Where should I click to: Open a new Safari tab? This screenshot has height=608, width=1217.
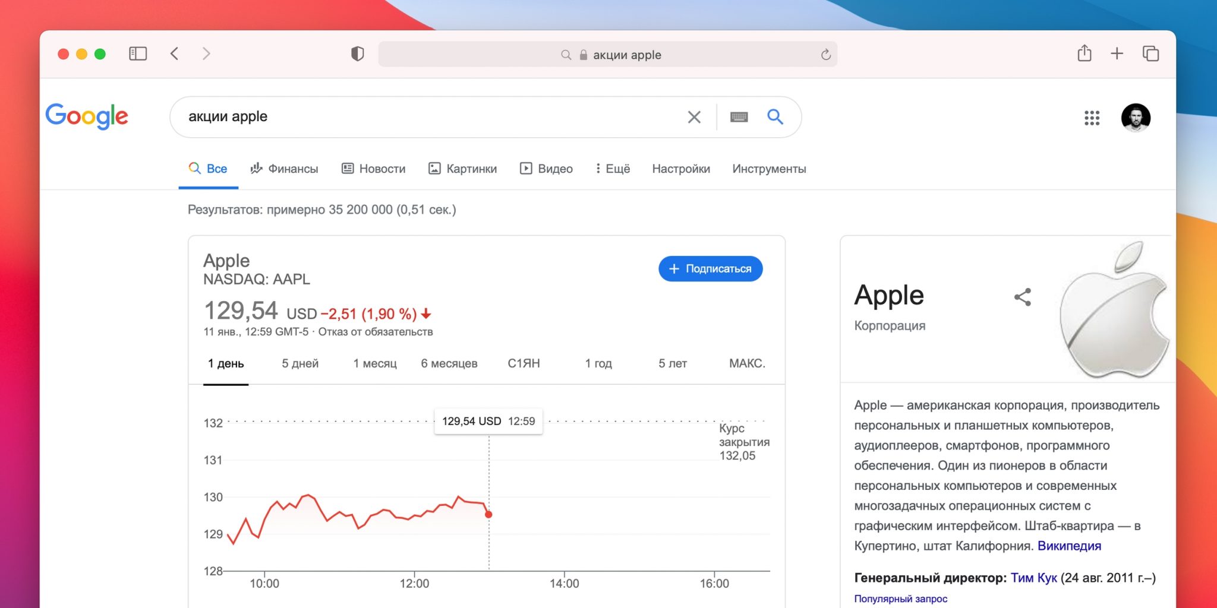click(1117, 54)
